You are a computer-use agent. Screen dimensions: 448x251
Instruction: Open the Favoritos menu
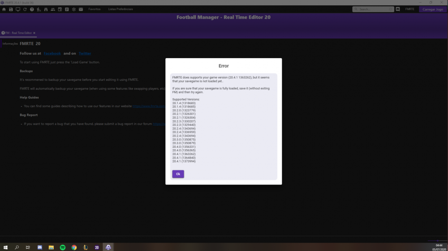tap(94, 9)
